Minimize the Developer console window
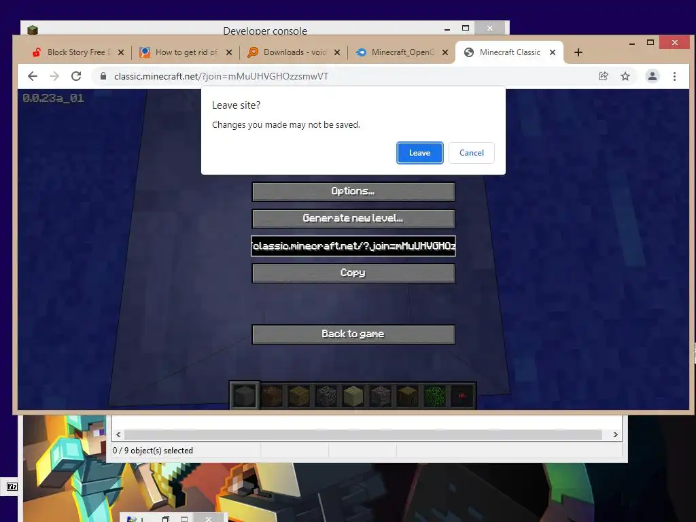The width and height of the screenshot is (696, 522). [x=447, y=29]
